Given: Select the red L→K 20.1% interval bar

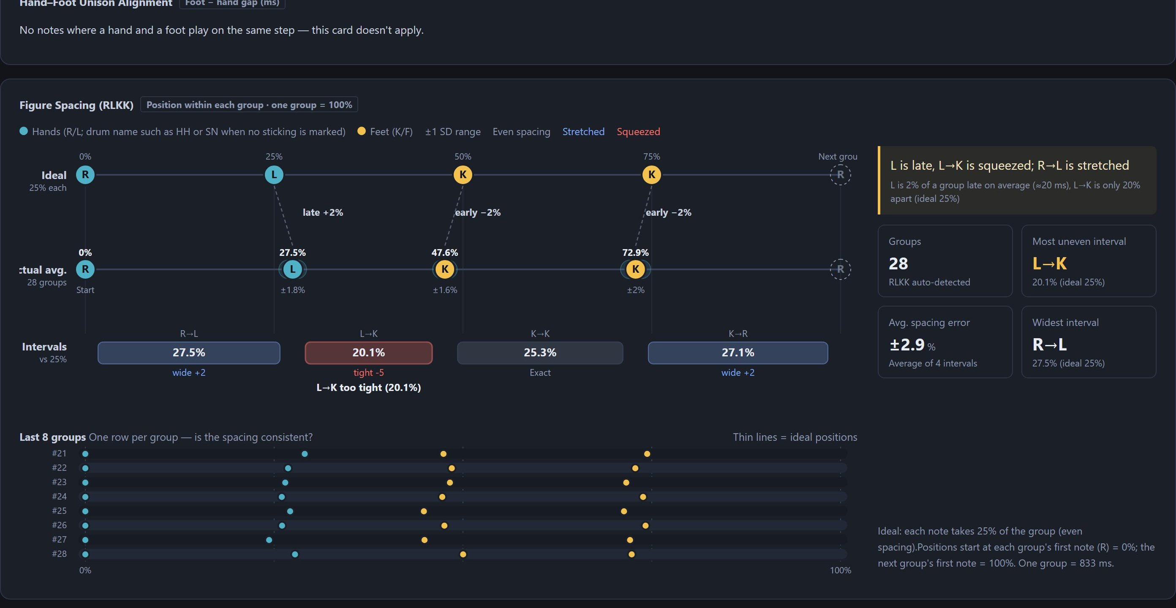Looking at the screenshot, I should point(368,353).
